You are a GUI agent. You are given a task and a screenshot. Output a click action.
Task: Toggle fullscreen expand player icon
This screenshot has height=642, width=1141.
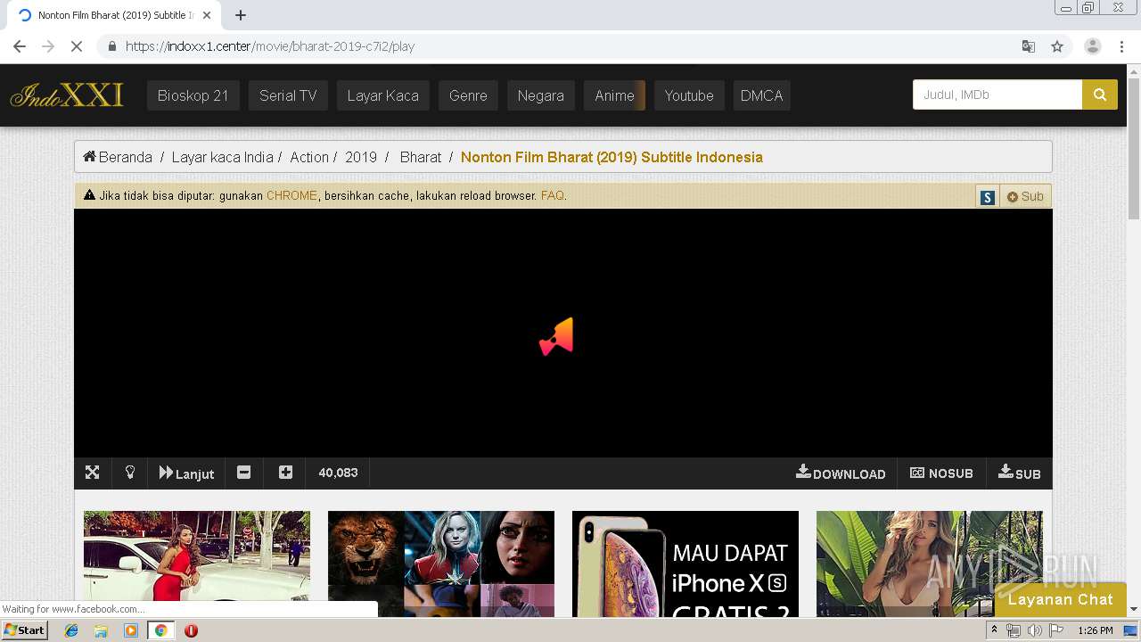point(92,473)
